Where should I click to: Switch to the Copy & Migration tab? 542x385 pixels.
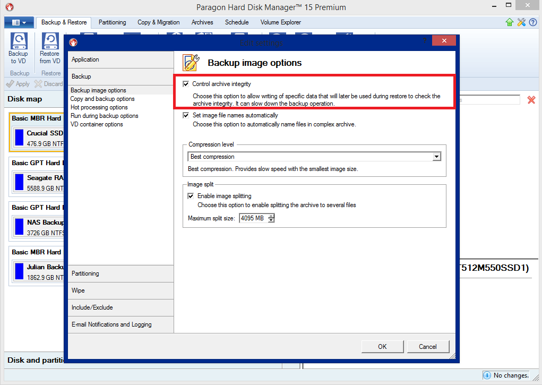tap(159, 22)
